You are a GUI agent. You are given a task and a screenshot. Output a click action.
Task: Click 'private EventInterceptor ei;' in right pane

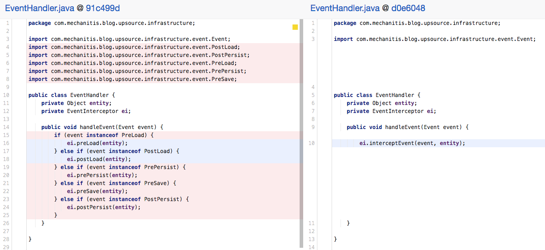(x=392, y=111)
